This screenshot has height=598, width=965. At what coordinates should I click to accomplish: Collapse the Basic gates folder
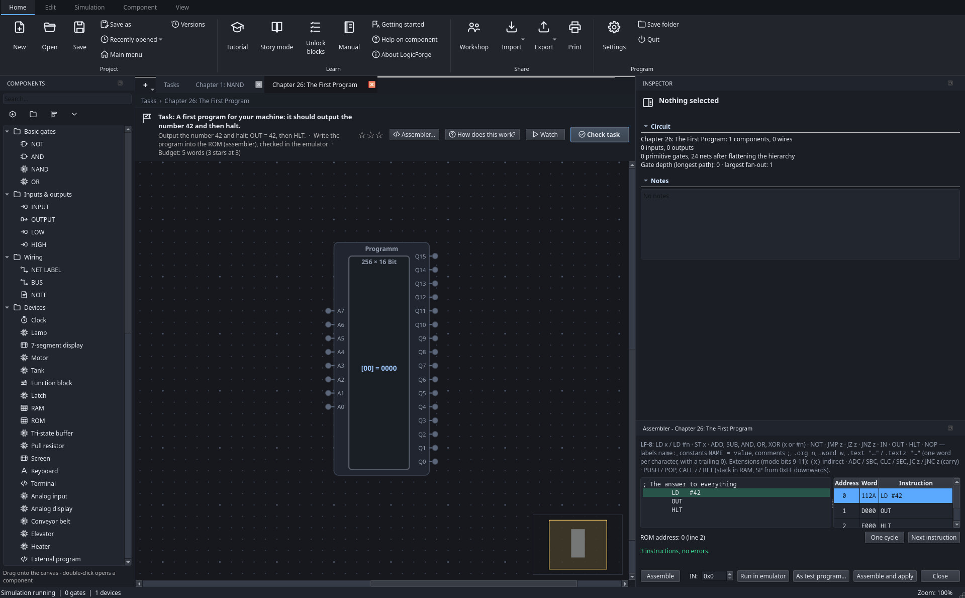[7, 131]
